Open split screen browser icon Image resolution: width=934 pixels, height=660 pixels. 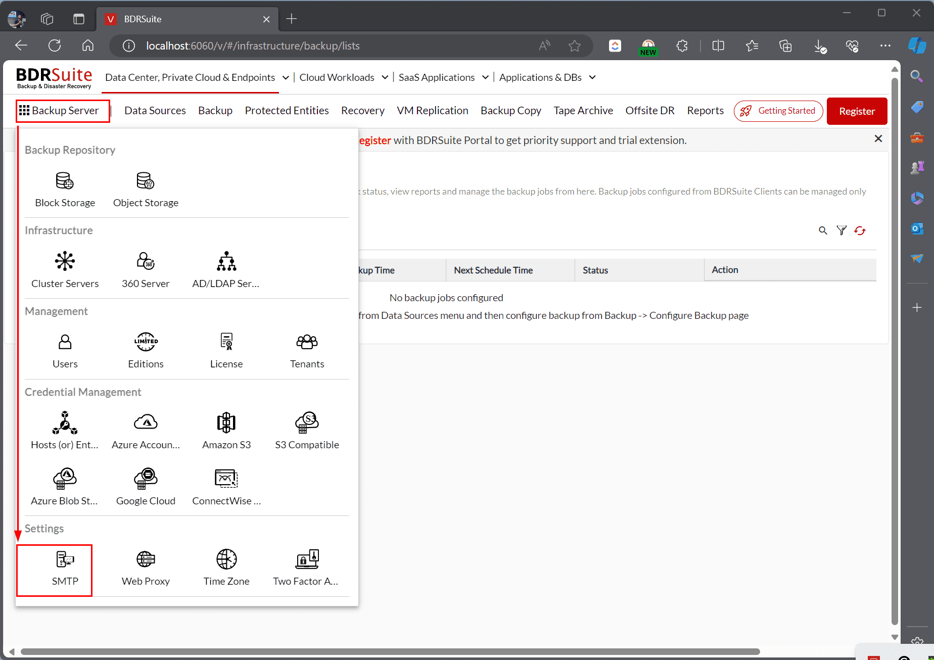pos(718,46)
